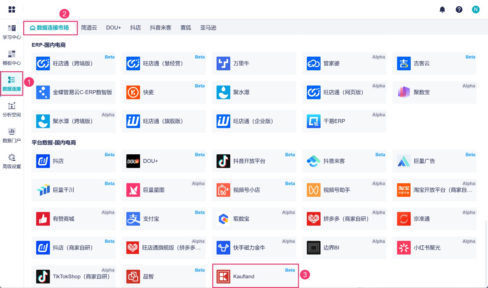
Task: Switch to DOU+ tab
Action: tap(113, 28)
